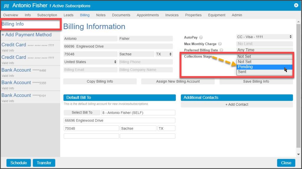The image size is (302, 169).
Task: Click the Copy Billing Info button
Action: point(100,82)
